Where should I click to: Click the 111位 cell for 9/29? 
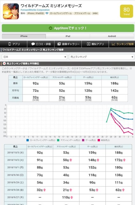tap(119, 183)
